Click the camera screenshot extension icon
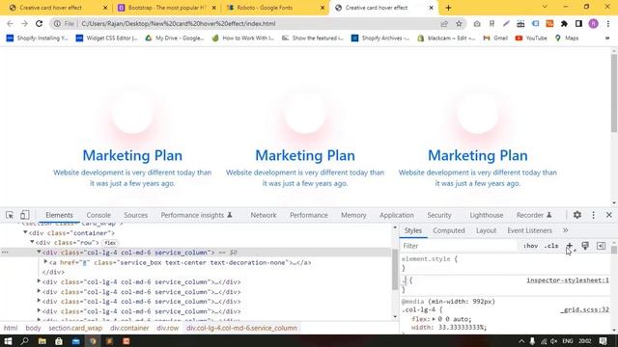Viewport: 618px width, 347px height. (x=477, y=23)
